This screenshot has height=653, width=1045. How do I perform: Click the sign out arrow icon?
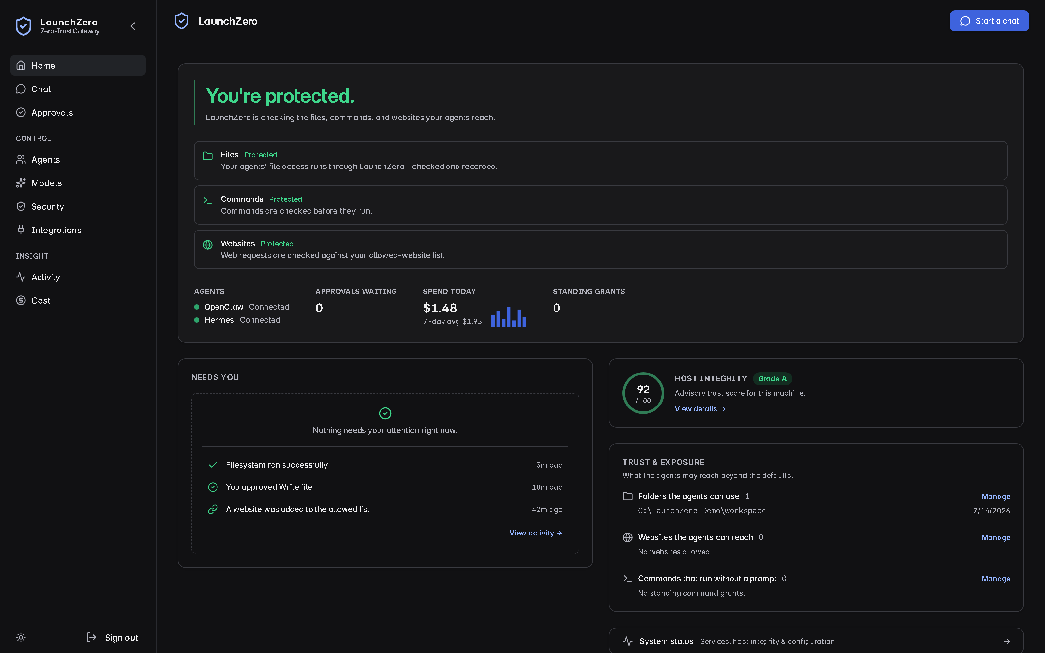91,637
